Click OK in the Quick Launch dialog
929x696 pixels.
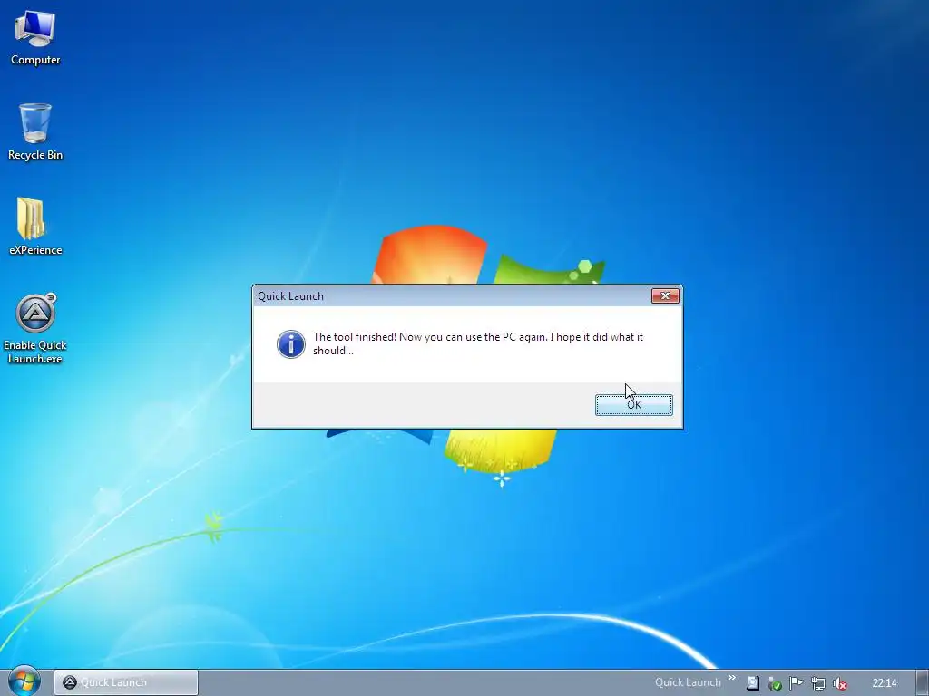[633, 405]
